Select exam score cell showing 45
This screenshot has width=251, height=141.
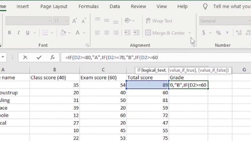tap(103, 130)
